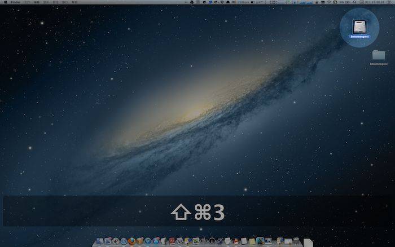Screen dimensions: 395x247
Task: Click the shift-command-3 shortcut overlay
Action: [x=197, y=211]
